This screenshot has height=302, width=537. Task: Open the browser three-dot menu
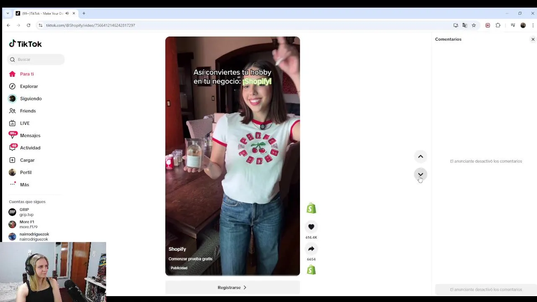[x=533, y=25]
